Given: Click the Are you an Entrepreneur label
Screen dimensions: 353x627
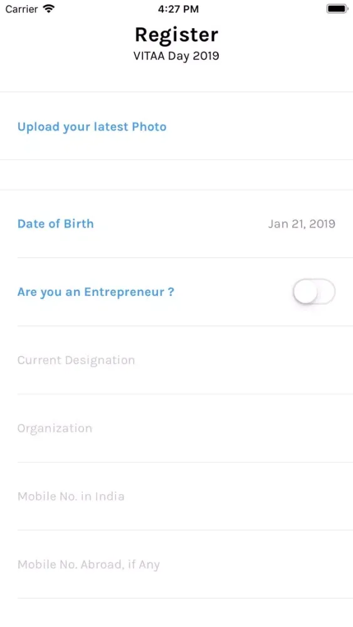Looking at the screenshot, I should click(x=96, y=292).
